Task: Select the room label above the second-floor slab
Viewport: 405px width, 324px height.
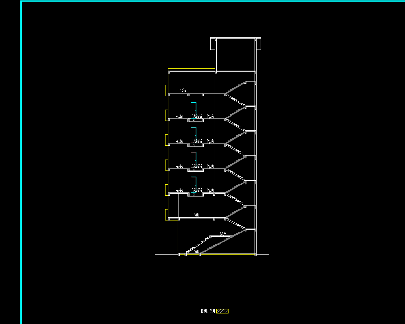Action: [197, 214]
